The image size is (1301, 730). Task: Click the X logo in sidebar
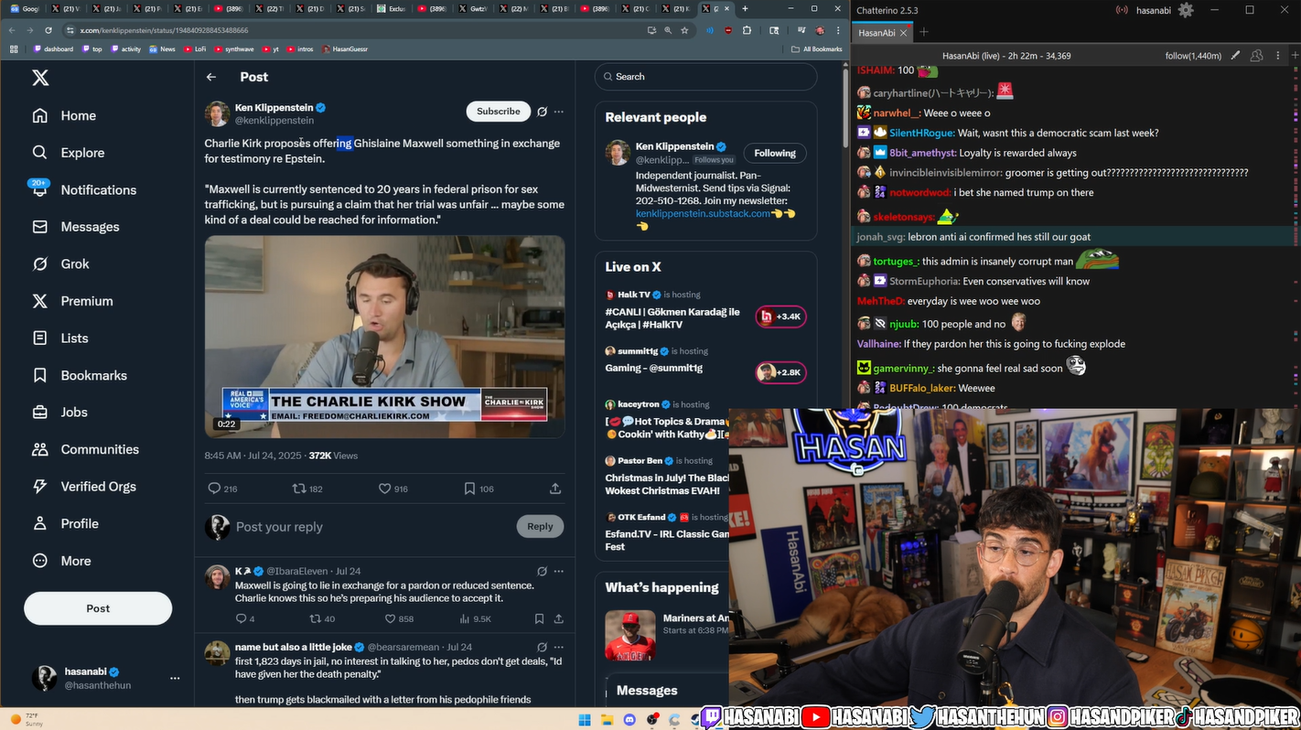point(40,78)
